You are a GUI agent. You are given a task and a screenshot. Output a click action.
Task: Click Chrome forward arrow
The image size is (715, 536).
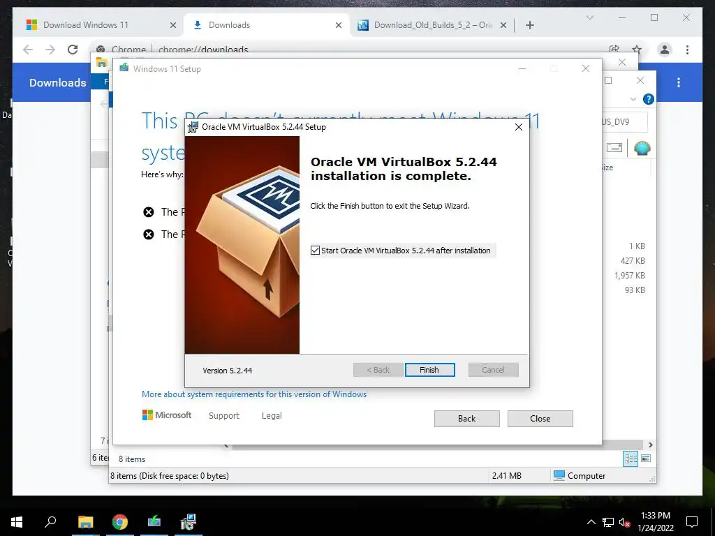[x=50, y=50]
